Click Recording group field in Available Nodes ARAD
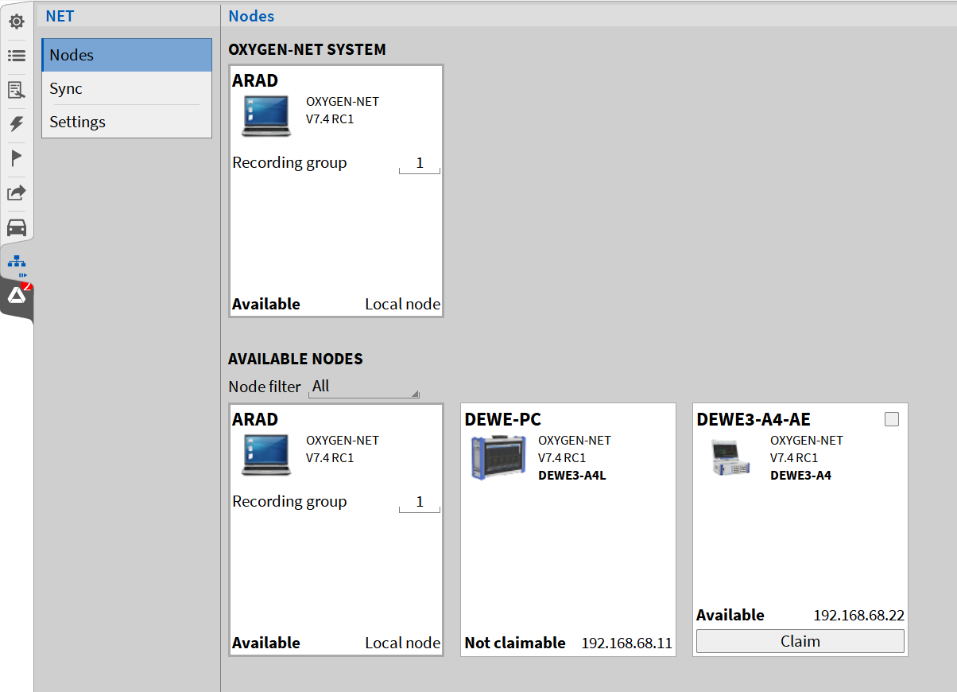 click(x=420, y=503)
